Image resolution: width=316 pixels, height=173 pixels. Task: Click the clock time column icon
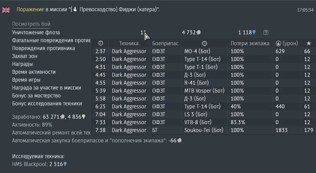coord(101,43)
